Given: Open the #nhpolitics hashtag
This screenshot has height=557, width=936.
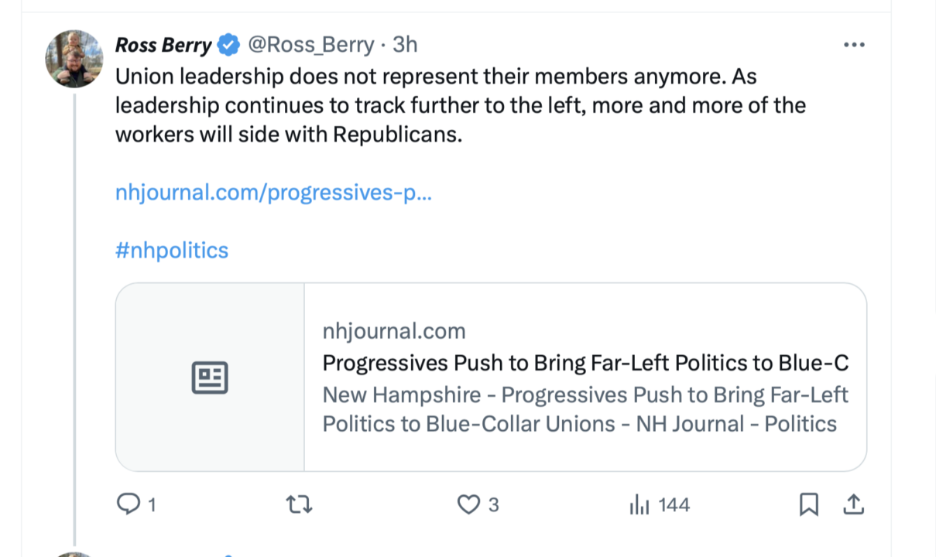Looking at the screenshot, I should (x=172, y=251).
